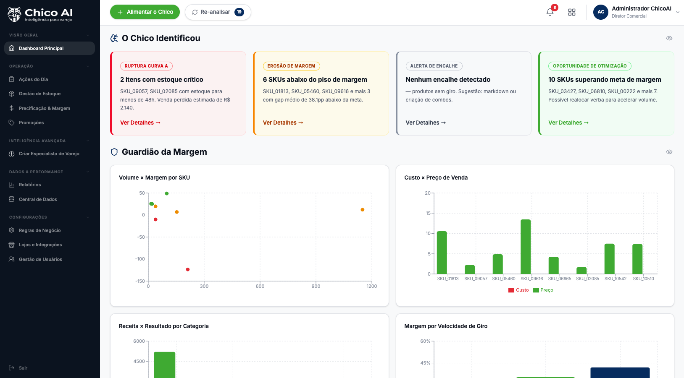Image resolution: width=684 pixels, height=378 pixels.
Task: View details of Alerta de Encalhe card
Action: coord(426,123)
